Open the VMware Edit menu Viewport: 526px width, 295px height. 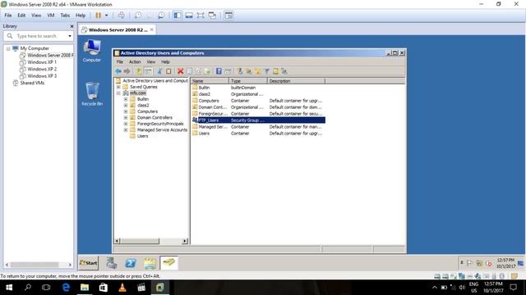(21, 16)
